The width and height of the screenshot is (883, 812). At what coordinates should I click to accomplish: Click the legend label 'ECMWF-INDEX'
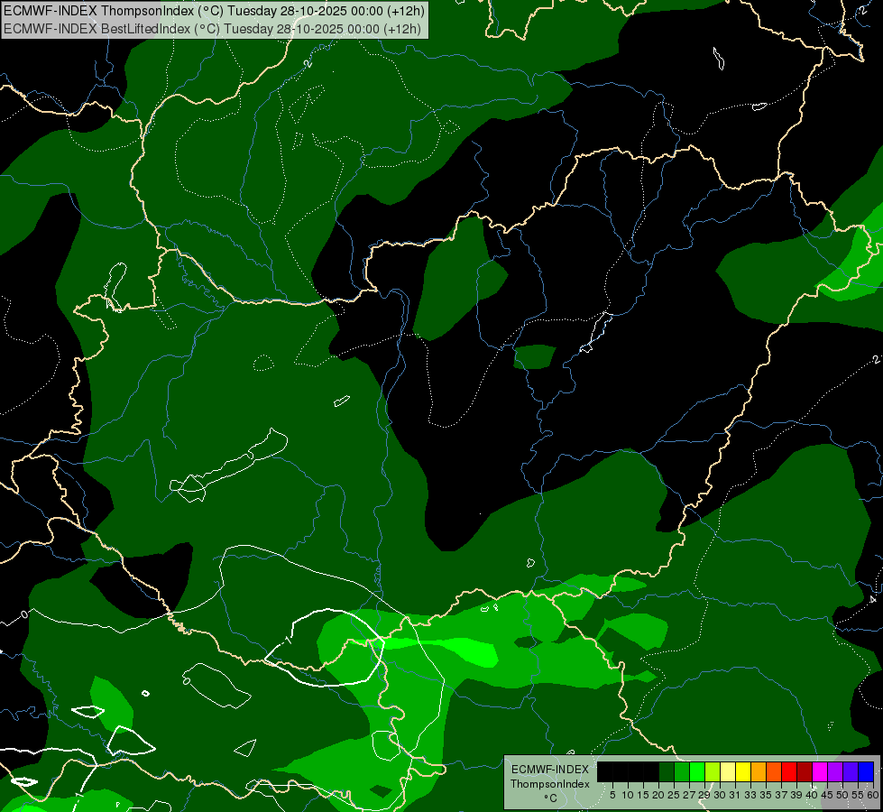(550, 770)
